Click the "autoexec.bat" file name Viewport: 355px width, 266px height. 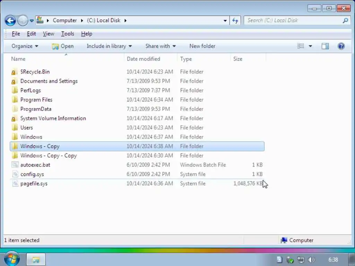tap(35, 165)
